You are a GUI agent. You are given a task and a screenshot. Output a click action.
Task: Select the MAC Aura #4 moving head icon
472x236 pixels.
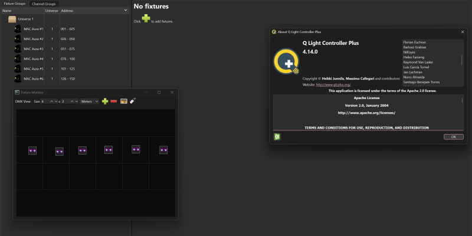click(18, 58)
